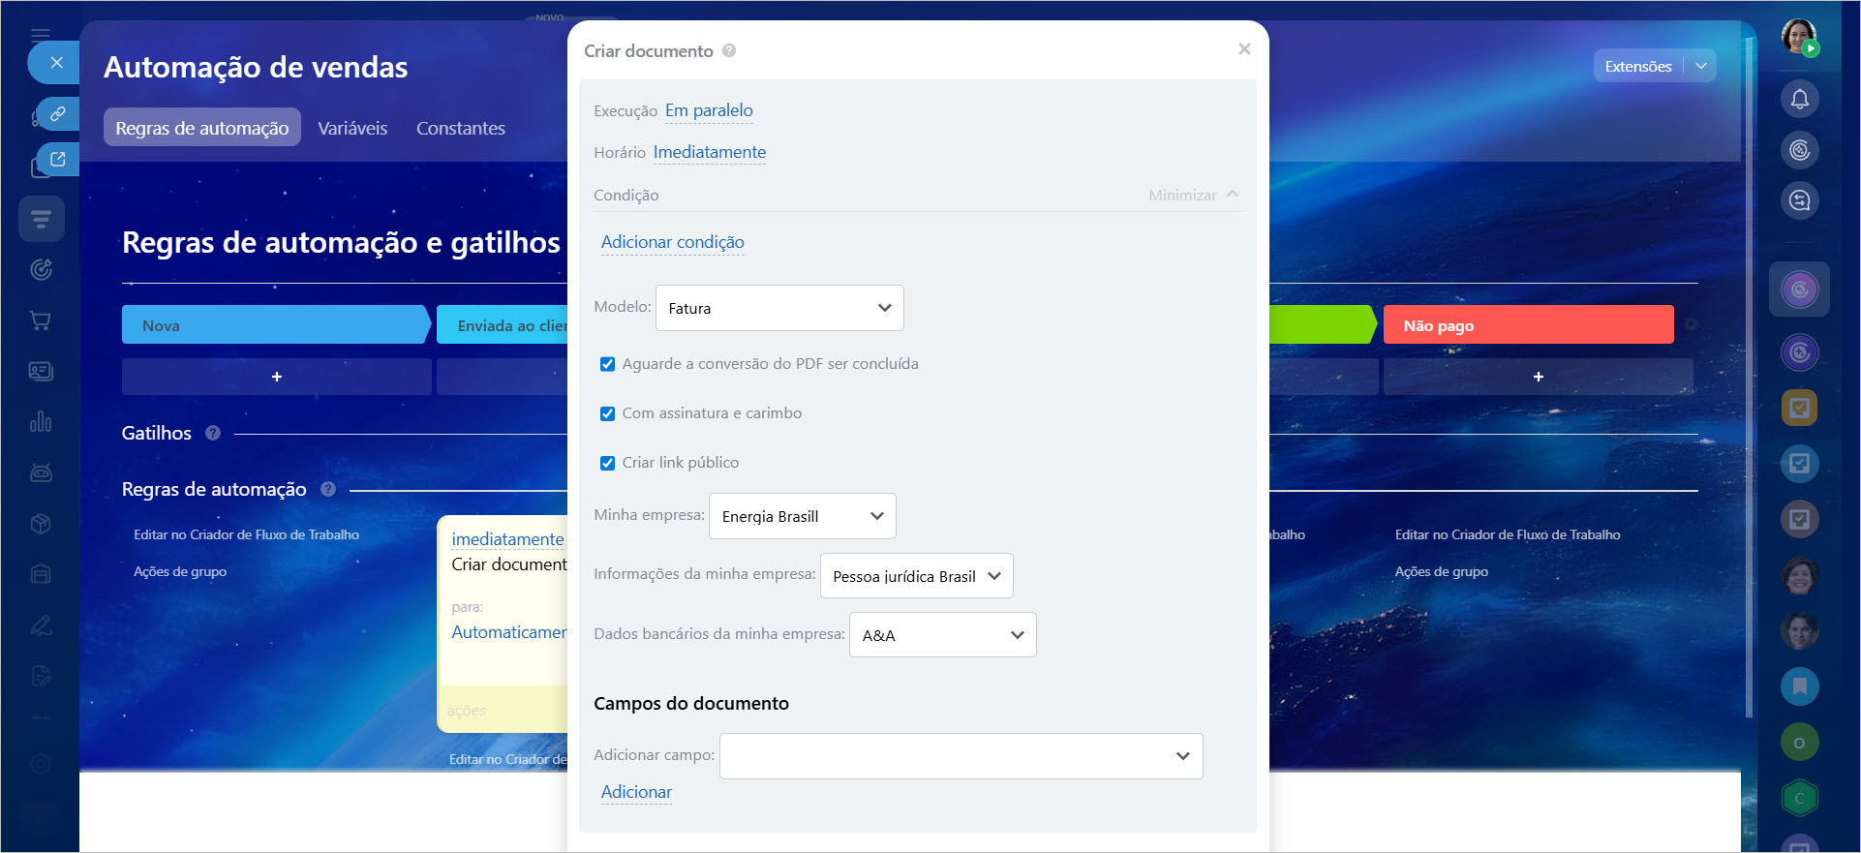Click the help icon beside Gatilhos

[x=213, y=433]
